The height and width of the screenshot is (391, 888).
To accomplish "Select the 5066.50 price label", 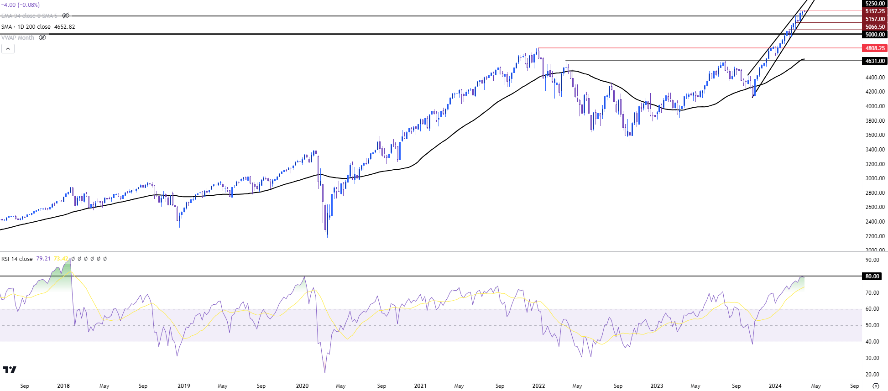I will [x=875, y=26].
